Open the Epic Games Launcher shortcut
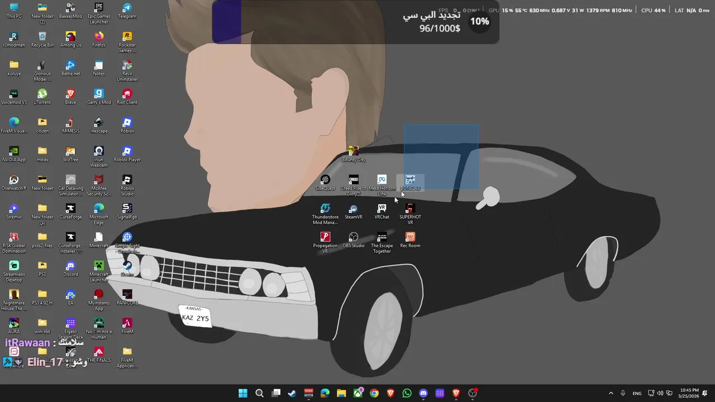This screenshot has width=715, height=402. 99,13
